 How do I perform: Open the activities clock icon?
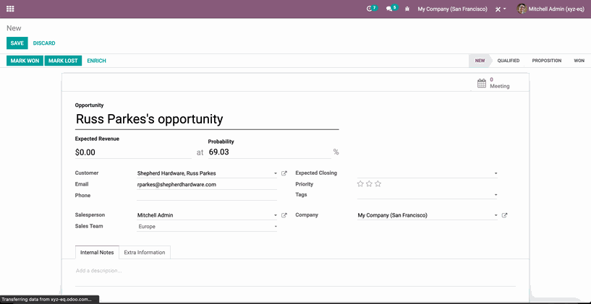(x=370, y=9)
